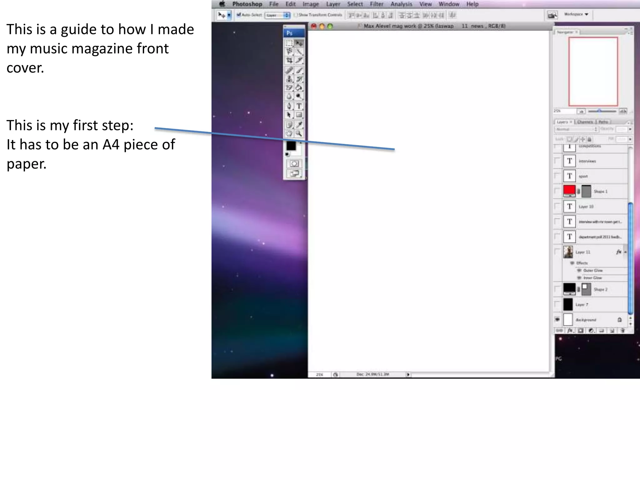Open the Workspace dropdown

(x=577, y=14)
